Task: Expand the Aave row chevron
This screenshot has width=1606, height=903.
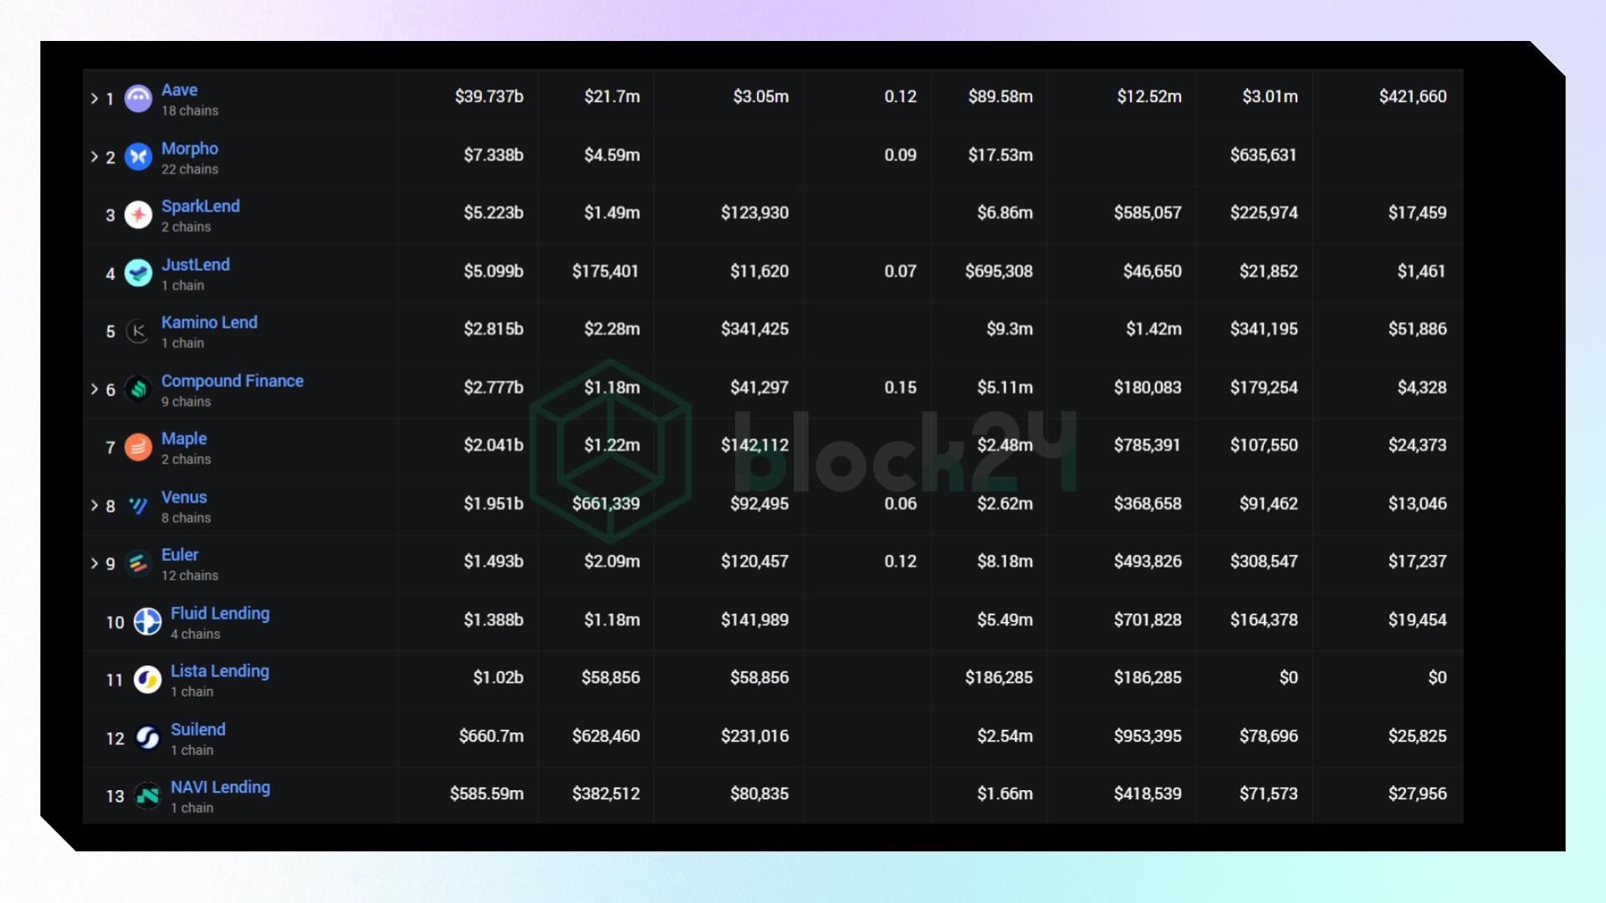Action: pos(95,99)
